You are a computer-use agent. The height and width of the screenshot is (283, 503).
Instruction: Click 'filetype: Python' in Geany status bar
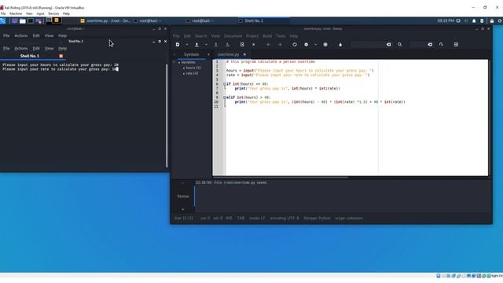click(x=317, y=219)
